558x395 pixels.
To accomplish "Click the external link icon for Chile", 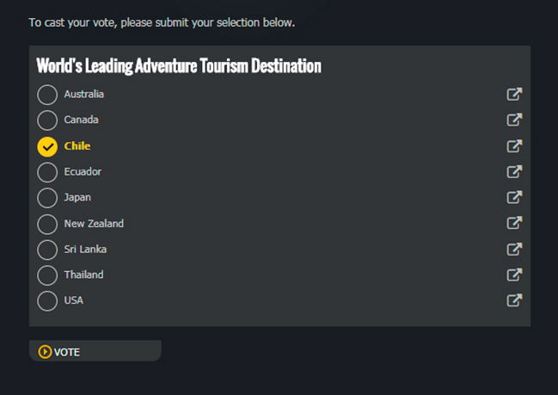I will [514, 146].
